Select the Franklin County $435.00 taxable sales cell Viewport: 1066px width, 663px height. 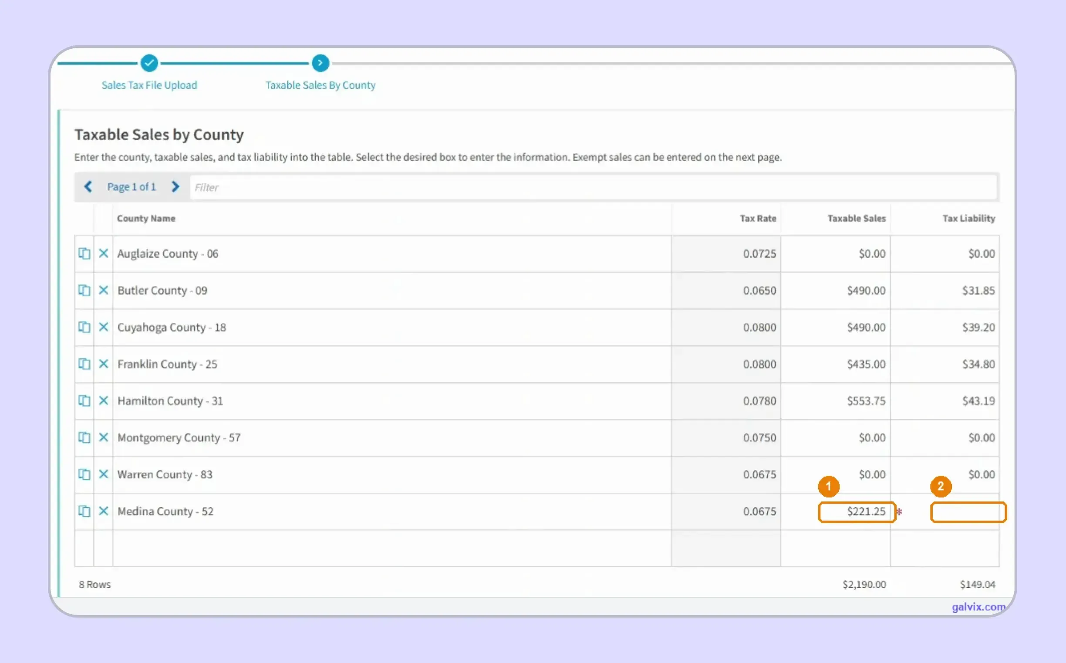(x=836, y=364)
